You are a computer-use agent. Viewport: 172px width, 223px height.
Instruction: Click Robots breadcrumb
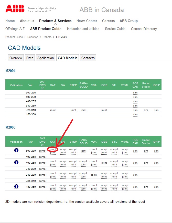(x=47, y=37)
